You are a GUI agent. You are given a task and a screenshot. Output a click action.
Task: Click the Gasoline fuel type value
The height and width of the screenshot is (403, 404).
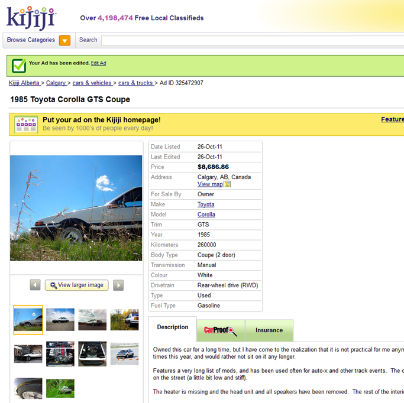pyautogui.click(x=209, y=305)
